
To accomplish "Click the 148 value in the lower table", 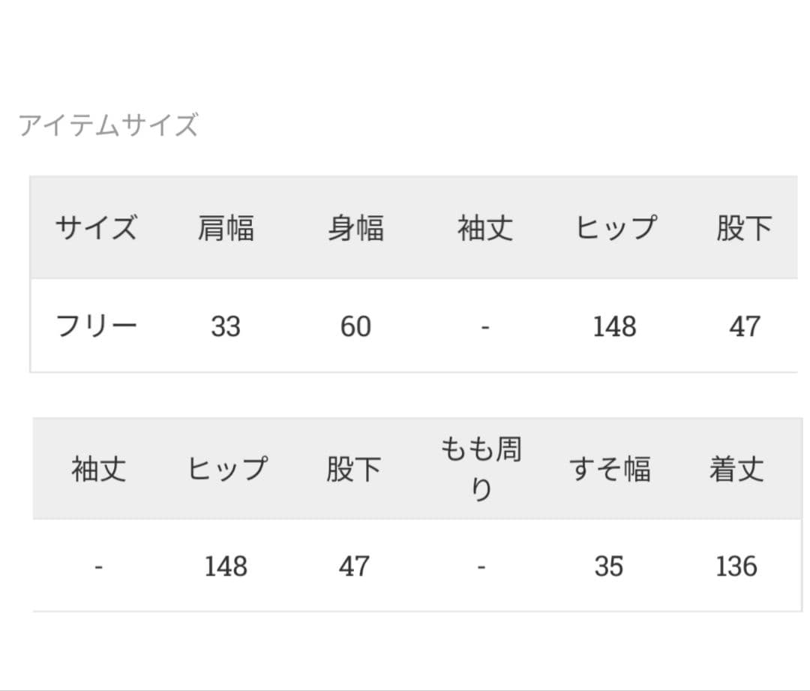I will click(226, 566).
